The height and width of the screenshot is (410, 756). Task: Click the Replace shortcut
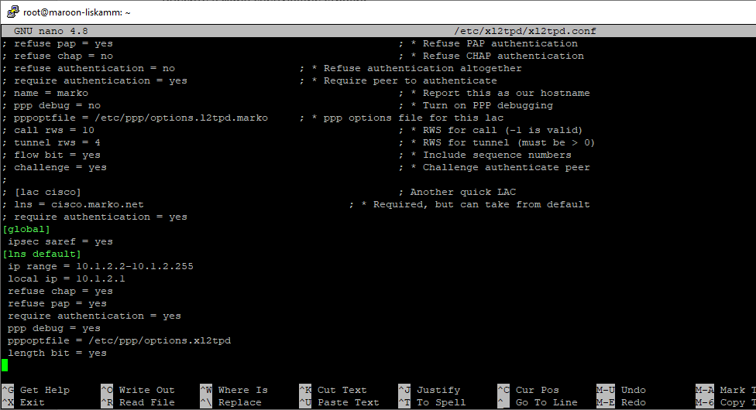click(231, 402)
